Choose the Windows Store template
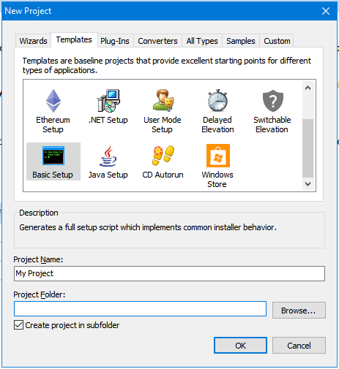Viewport: 339px width, 369px height. [217, 166]
